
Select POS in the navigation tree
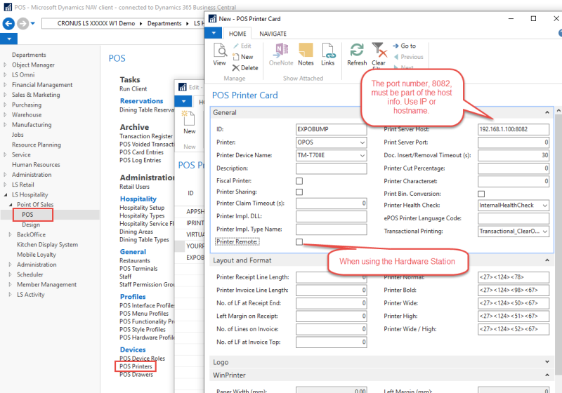click(27, 215)
